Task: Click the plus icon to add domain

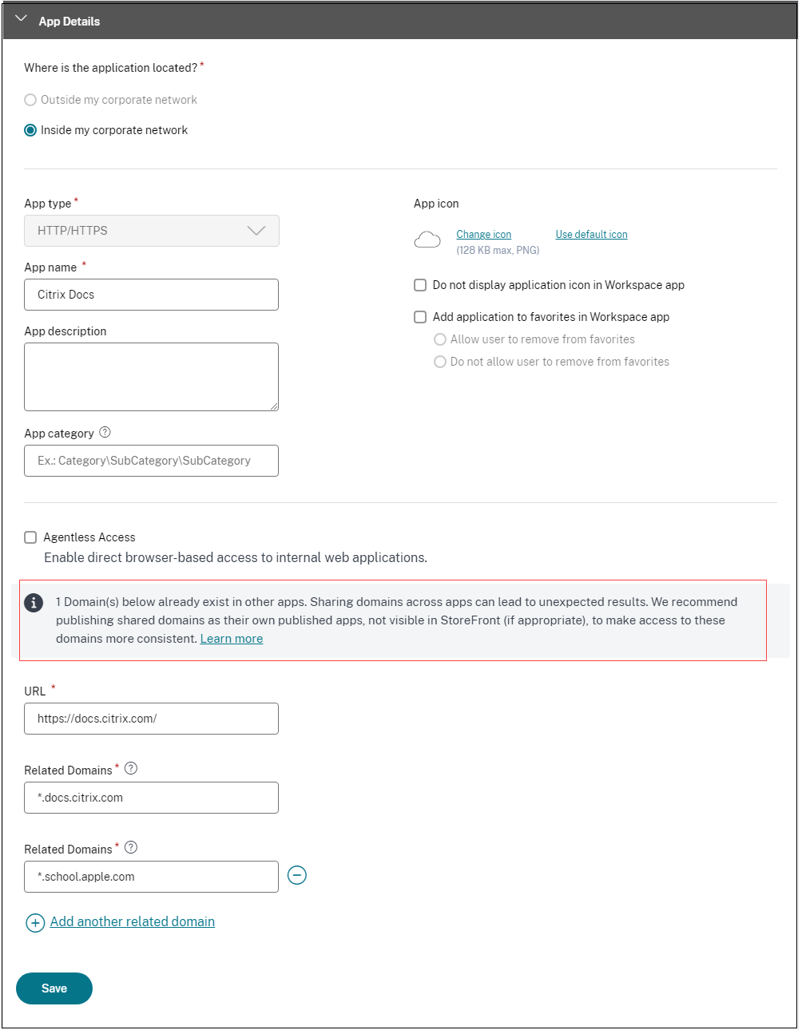Action: 35,923
